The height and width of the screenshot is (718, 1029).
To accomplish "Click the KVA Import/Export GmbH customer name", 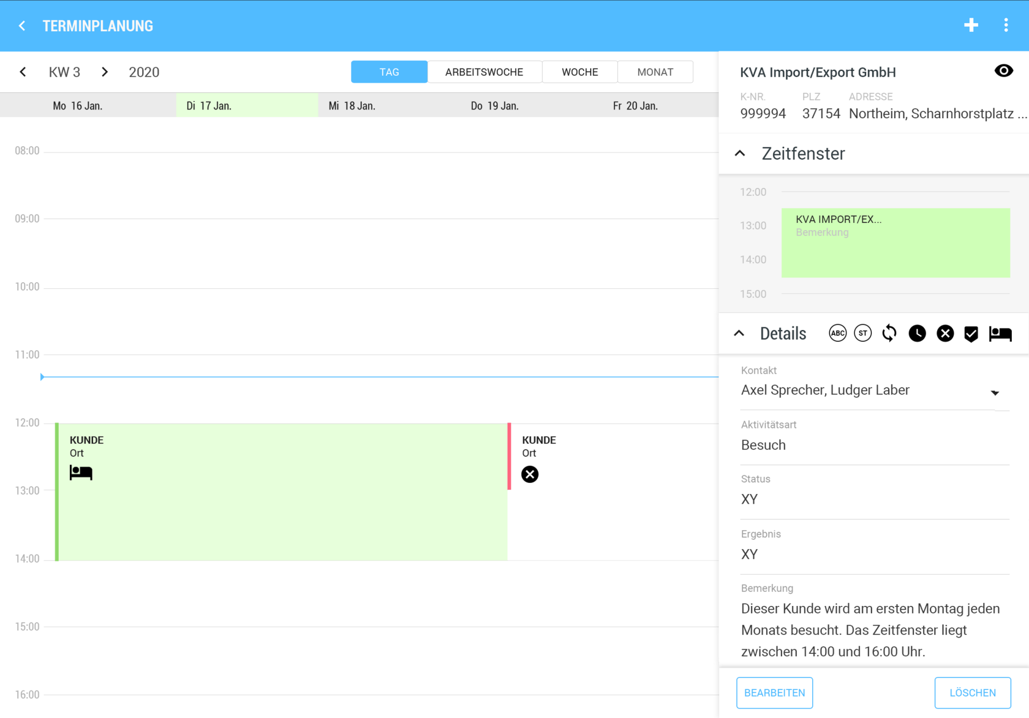I will pyautogui.click(x=818, y=72).
